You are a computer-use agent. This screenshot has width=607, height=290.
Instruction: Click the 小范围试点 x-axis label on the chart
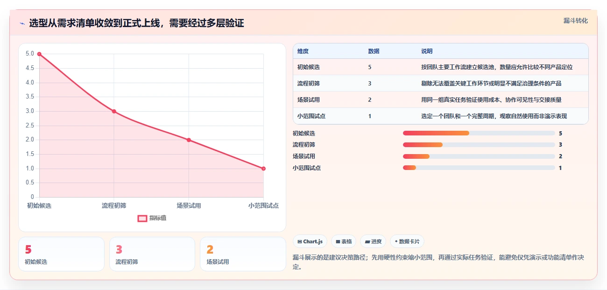(263, 205)
